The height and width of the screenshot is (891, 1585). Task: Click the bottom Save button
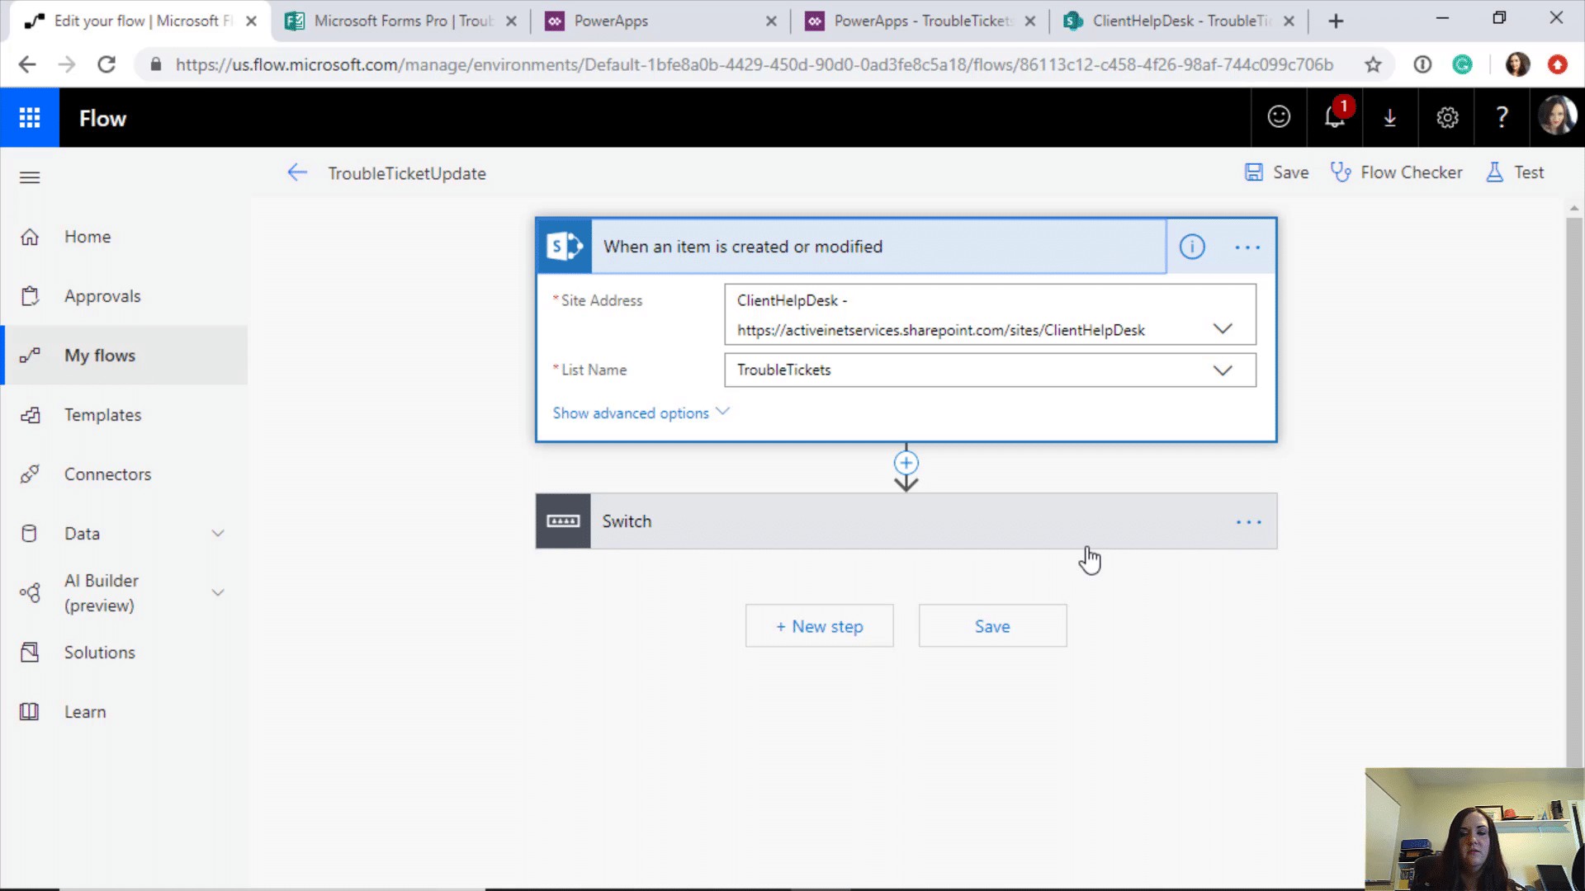(992, 626)
